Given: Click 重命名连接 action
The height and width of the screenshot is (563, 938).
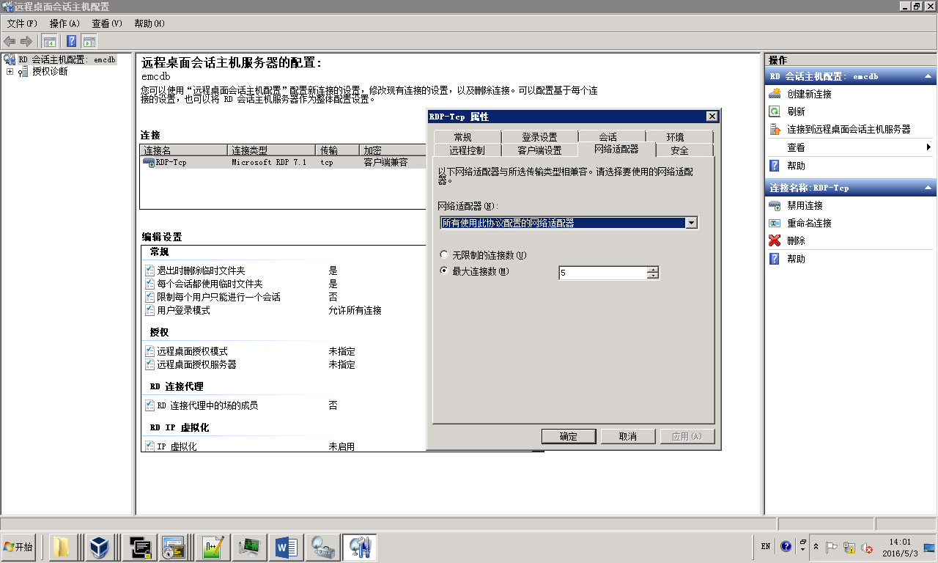Looking at the screenshot, I should click(809, 223).
